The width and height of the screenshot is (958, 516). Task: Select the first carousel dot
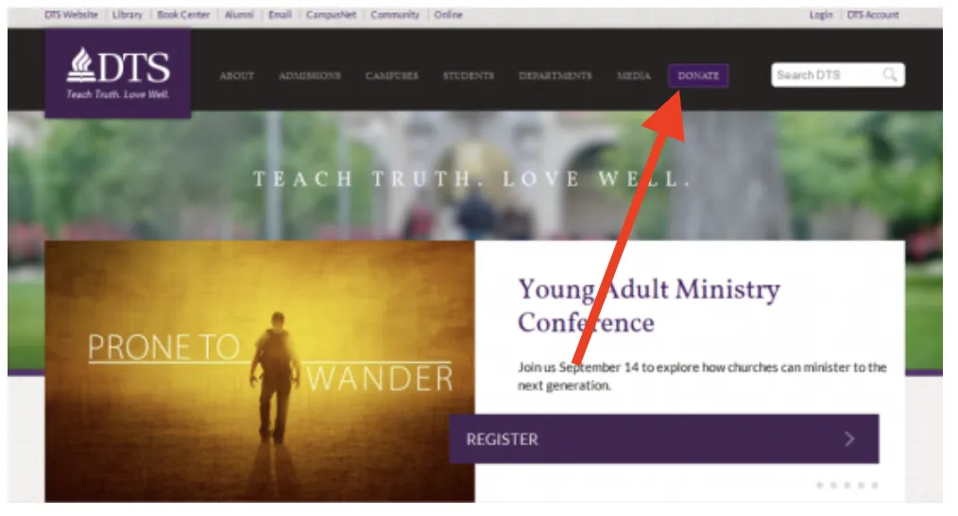(820, 485)
